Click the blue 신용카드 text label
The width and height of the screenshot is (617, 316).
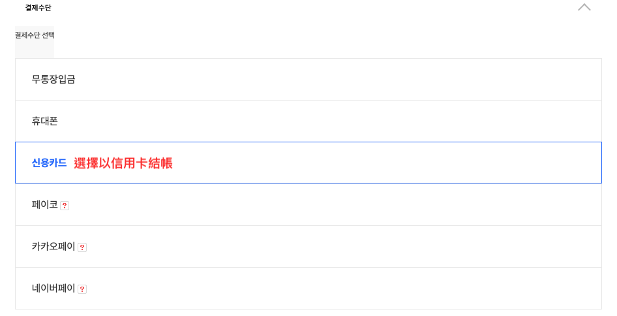tap(49, 163)
